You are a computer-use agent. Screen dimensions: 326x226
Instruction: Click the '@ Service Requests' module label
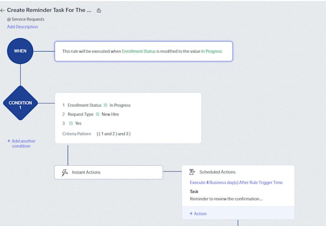click(26, 19)
